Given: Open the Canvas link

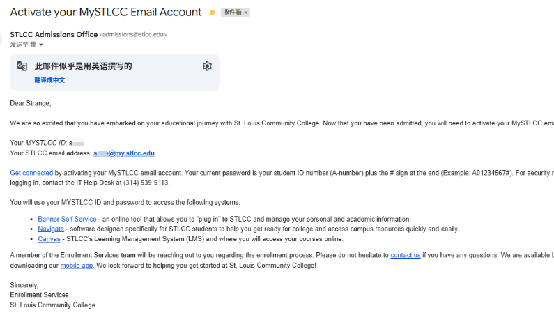Looking at the screenshot, I should (49, 238).
